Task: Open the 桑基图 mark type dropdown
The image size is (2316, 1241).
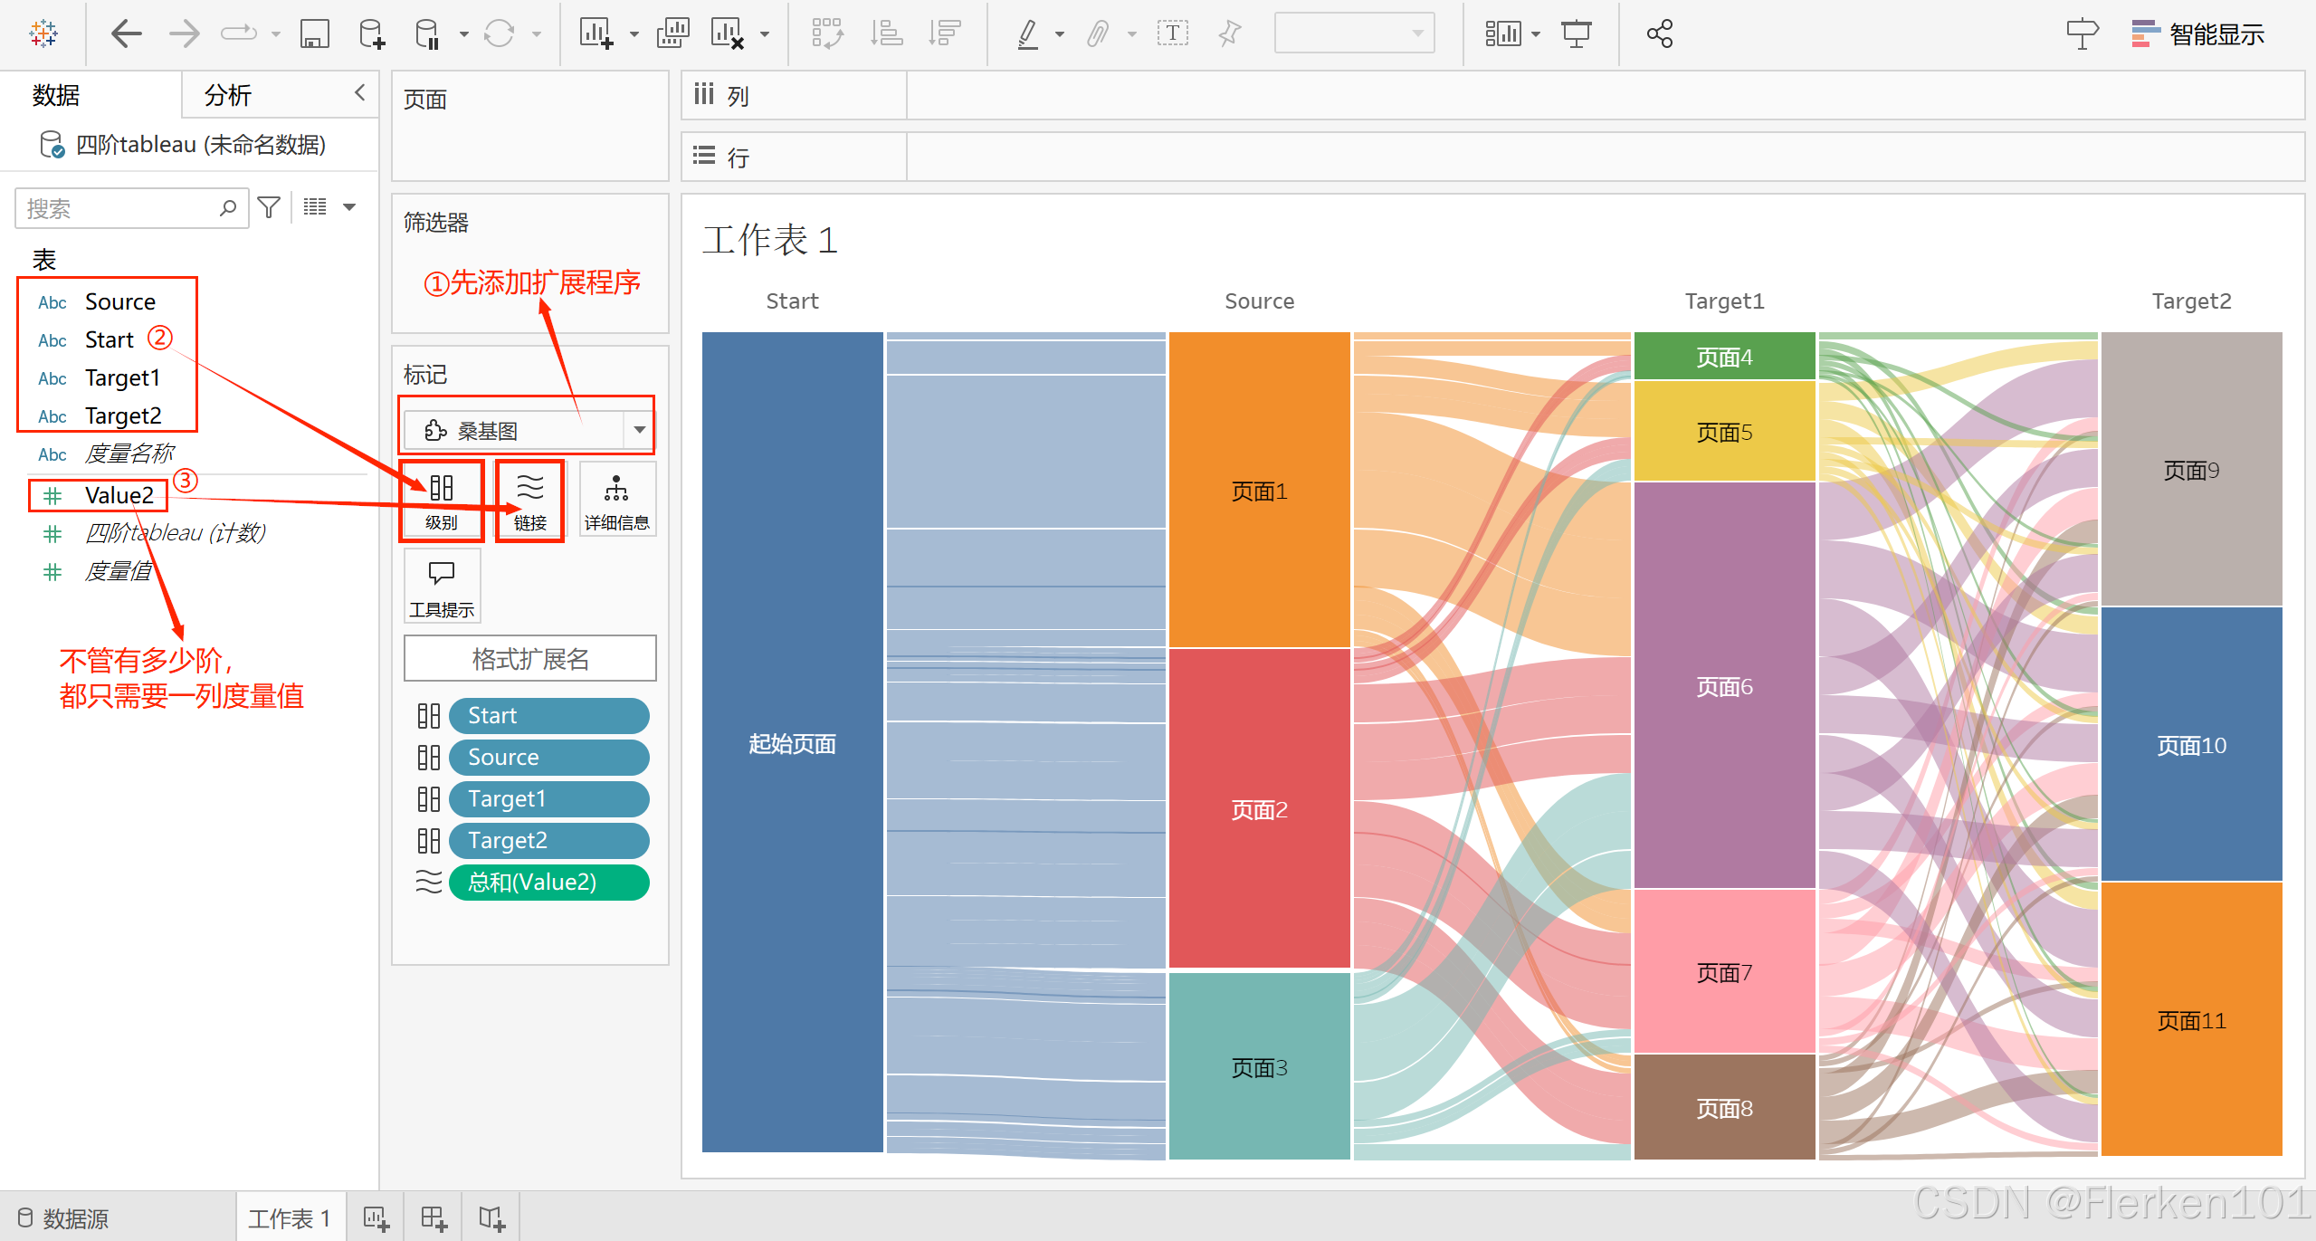Action: pyautogui.click(x=639, y=430)
